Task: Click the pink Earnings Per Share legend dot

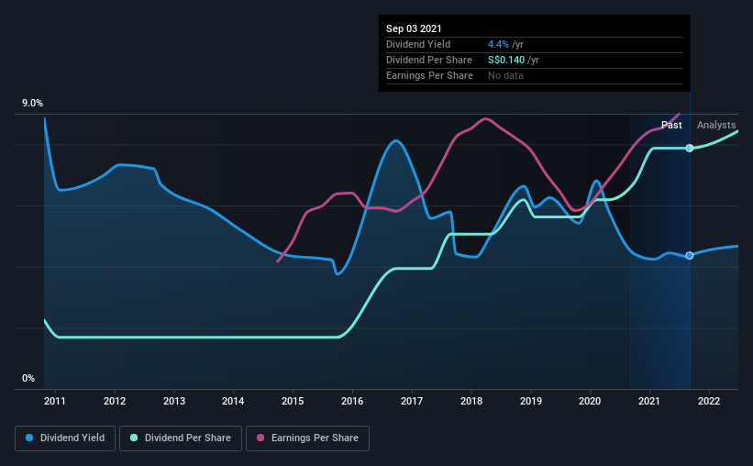Action: 260,438
